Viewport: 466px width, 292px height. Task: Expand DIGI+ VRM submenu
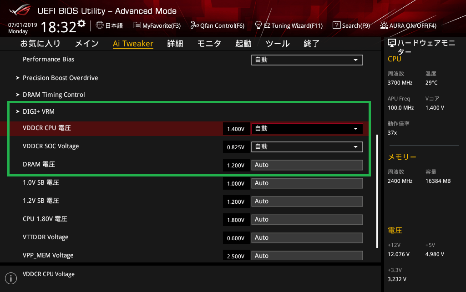[x=39, y=111]
